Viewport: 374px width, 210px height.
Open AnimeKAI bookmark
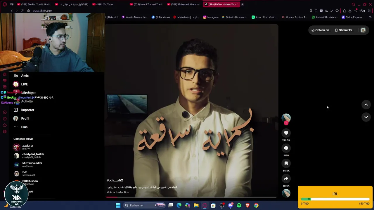click(325, 17)
